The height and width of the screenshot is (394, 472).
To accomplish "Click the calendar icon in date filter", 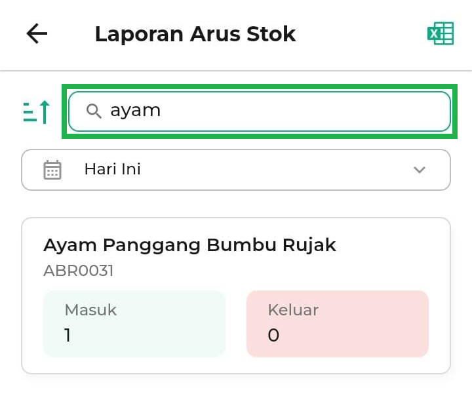I will point(52,170).
